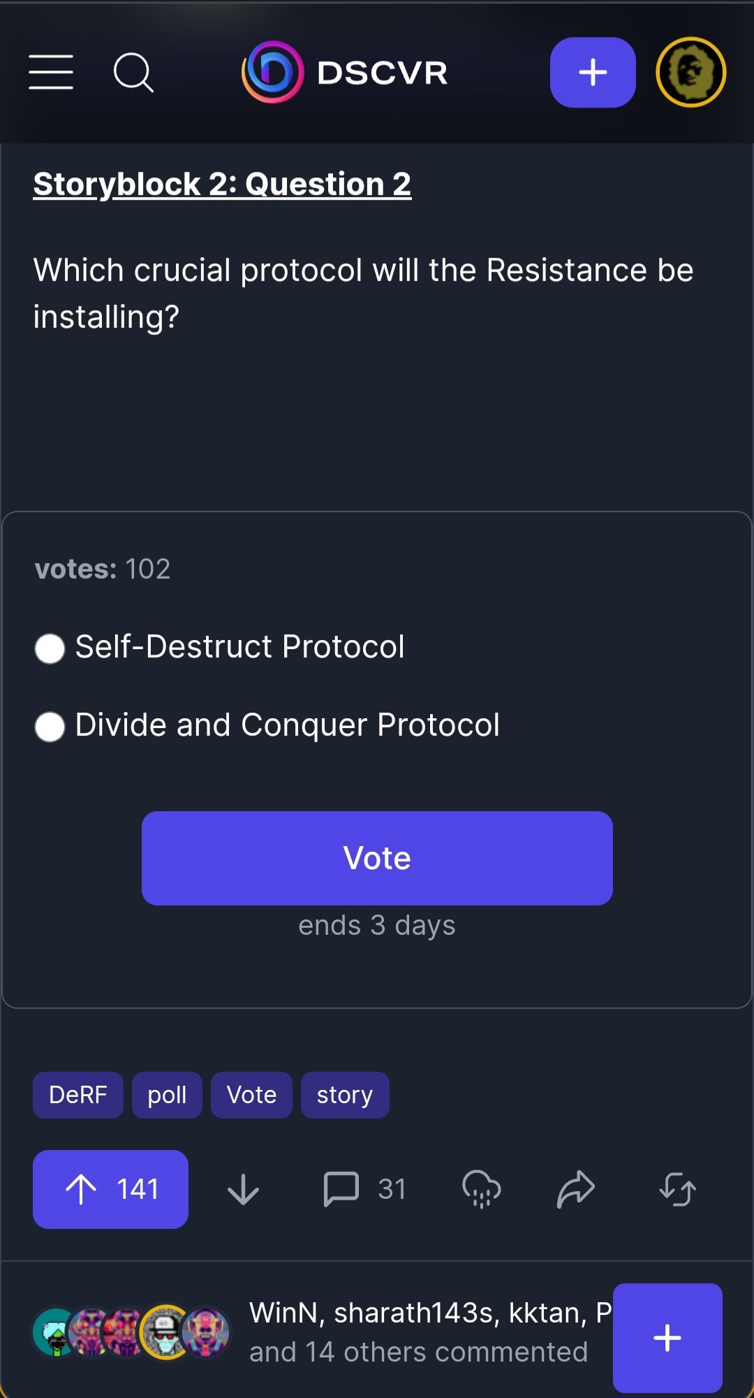Screen dimensions: 754x1398
Task: Downvote the post with the down arrow
Action: pyautogui.click(x=243, y=1189)
